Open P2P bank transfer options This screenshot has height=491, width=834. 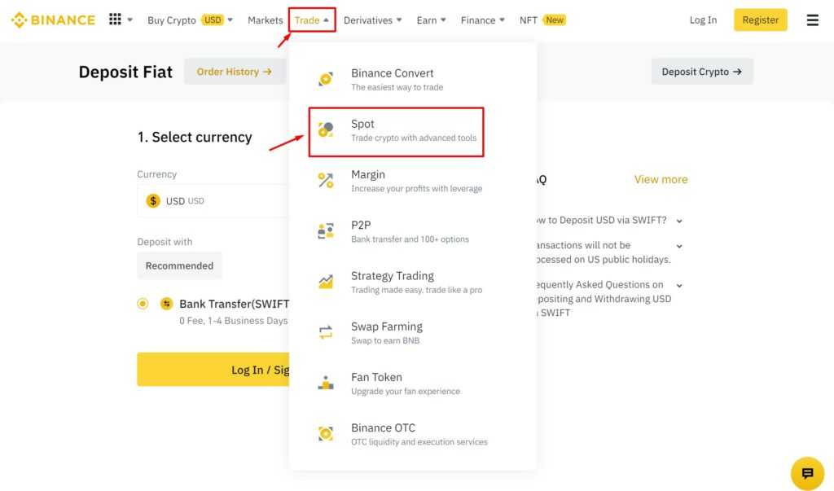point(391,230)
